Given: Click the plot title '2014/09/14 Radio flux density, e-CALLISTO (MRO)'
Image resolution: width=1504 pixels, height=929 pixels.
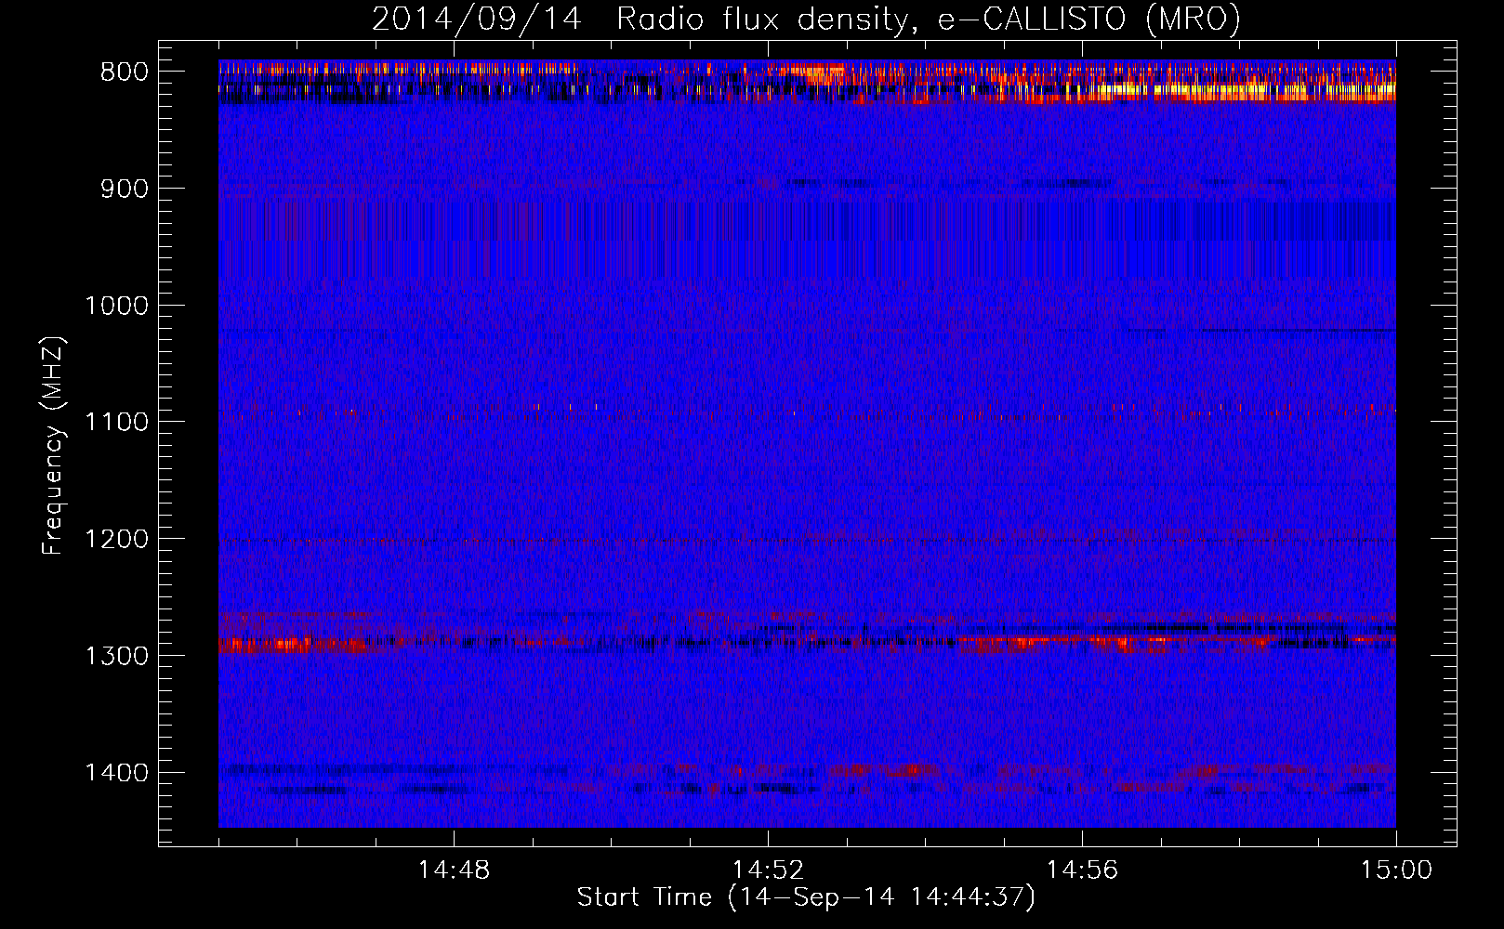Looking at the screenshot, I should click(806, 19).
